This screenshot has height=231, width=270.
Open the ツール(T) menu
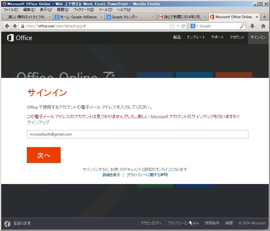click(x=105, y=10)
